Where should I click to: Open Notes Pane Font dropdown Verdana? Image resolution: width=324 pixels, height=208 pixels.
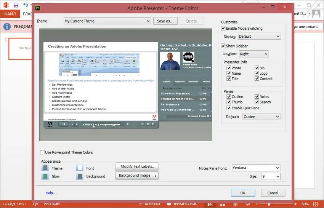(256, 168)
